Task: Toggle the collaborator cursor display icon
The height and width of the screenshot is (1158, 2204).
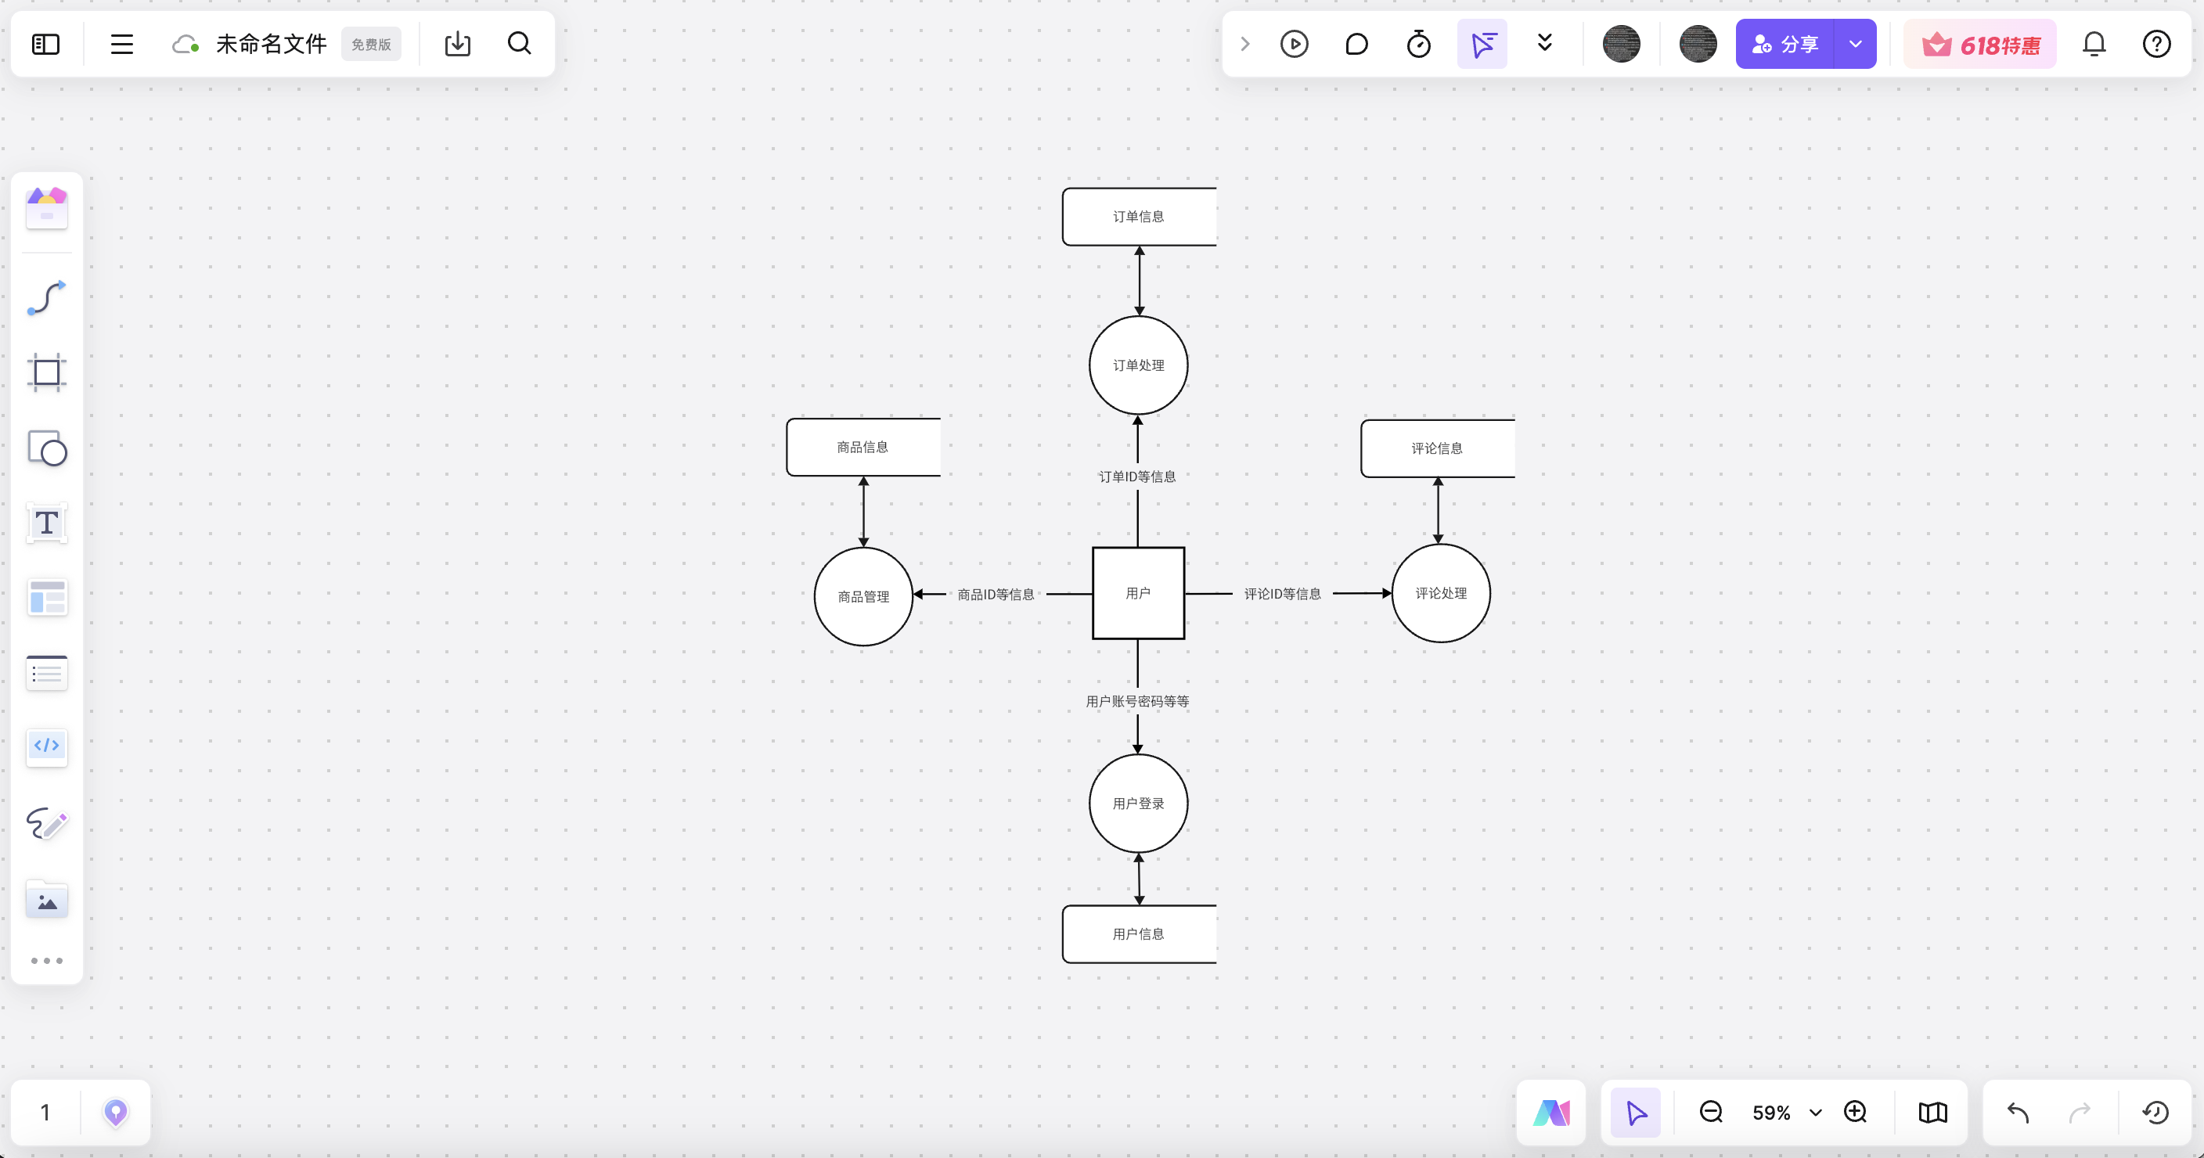Action: pos(1482,44)
